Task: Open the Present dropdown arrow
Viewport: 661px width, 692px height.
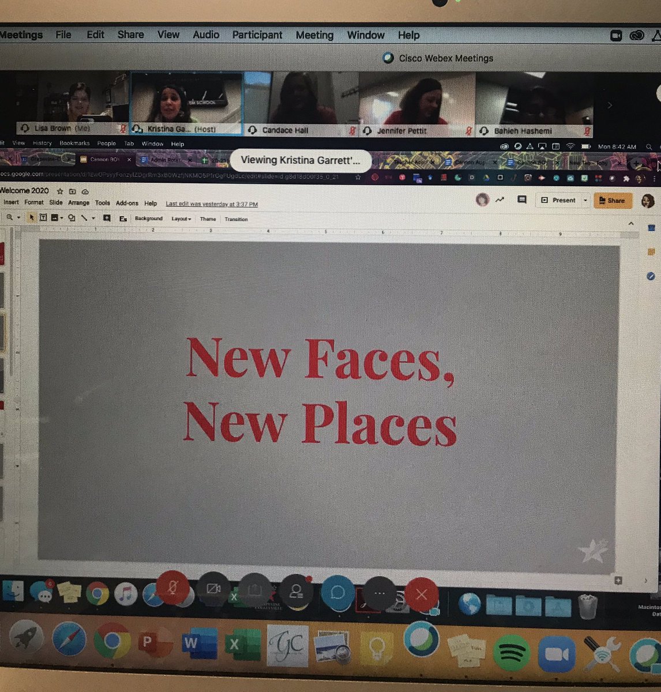Action: 585,201
